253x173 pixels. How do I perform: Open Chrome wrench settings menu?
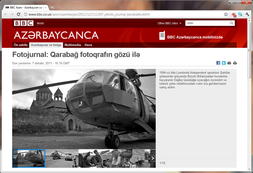[x=247, y=14]
